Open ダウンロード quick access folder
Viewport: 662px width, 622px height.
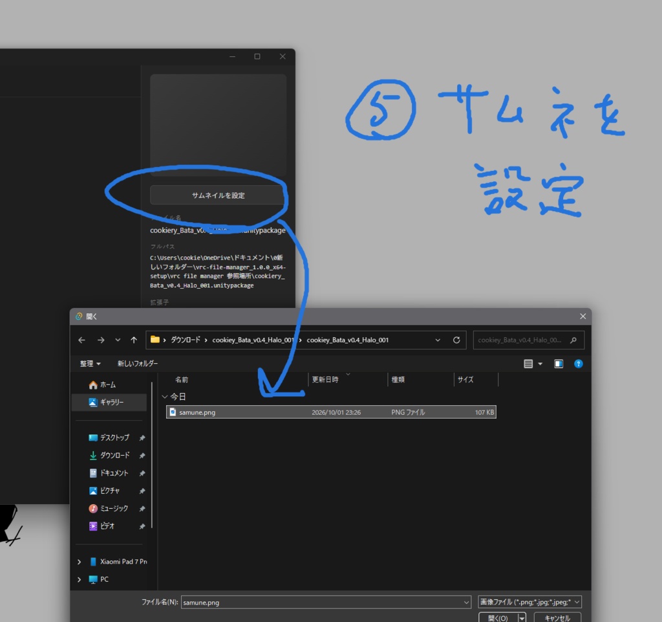[114, 455]
